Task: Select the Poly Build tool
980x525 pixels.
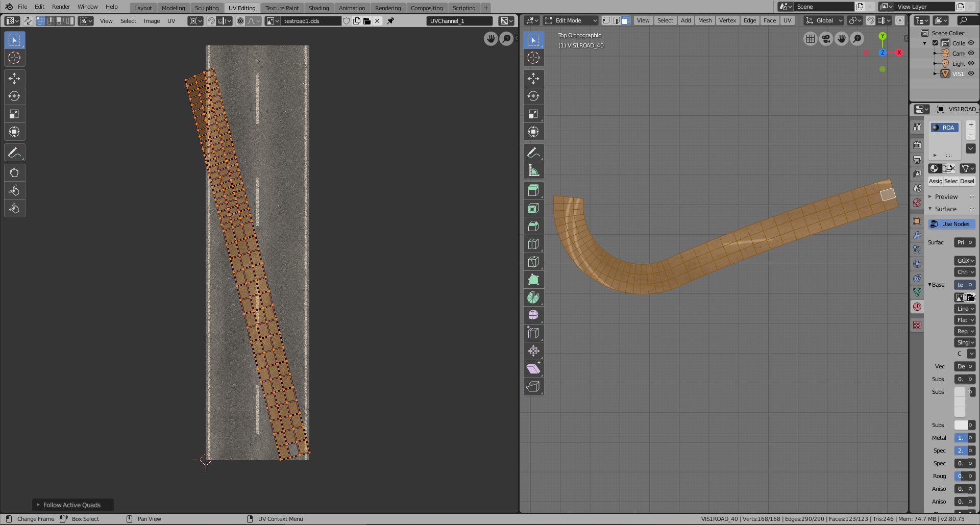Action: (x=533, y=280)
